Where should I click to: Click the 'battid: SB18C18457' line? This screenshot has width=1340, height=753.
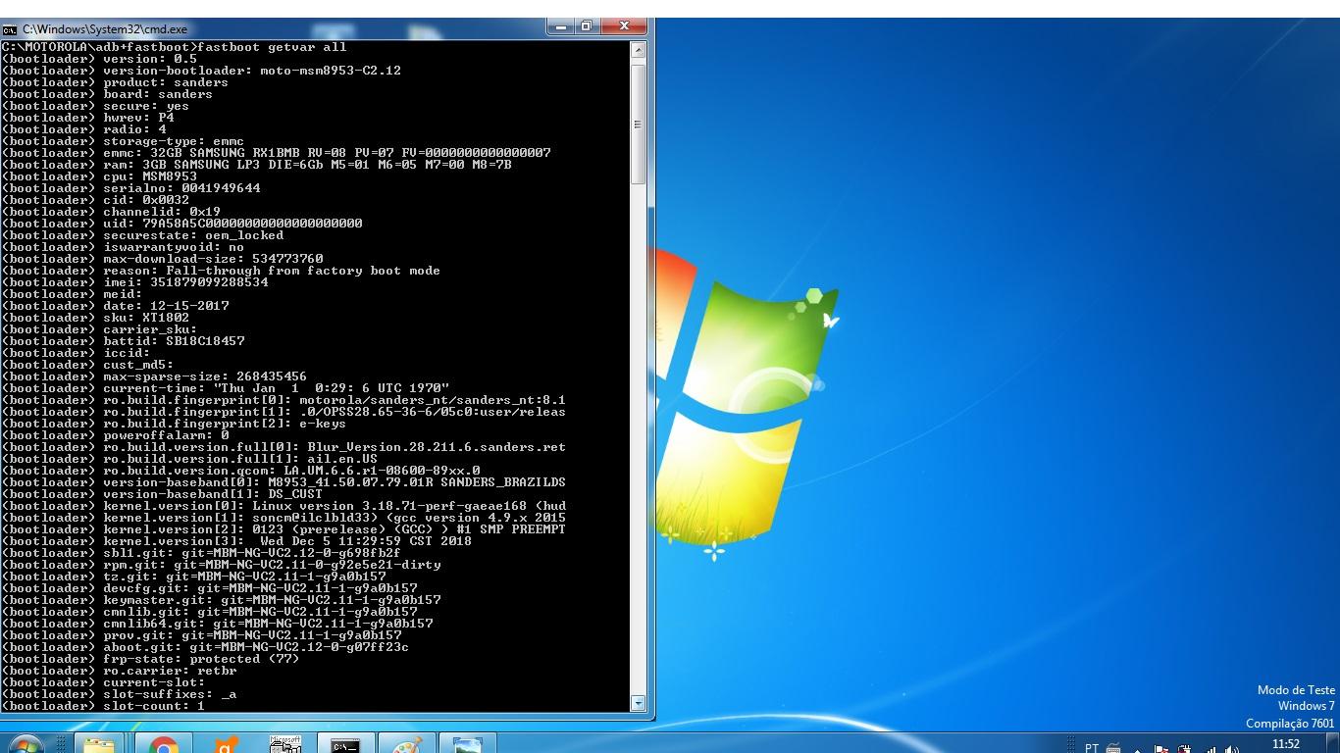pyautogui.click(x=124, y=341)
